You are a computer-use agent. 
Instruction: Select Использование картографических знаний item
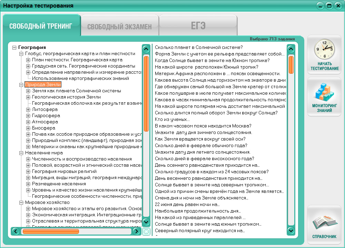80,79
